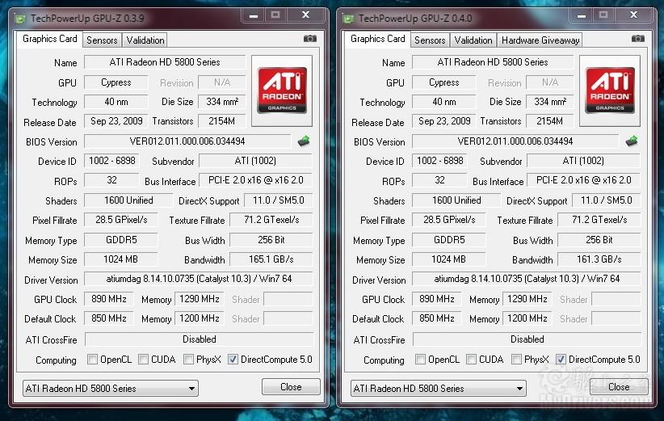Click camera screenshot icon in GPU-Z 0.3.9
The image size is (664, 421).
(310, 39)
